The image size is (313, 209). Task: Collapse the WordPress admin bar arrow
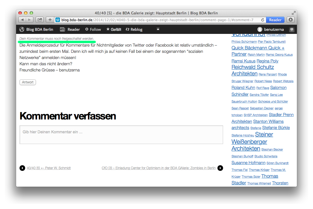coord(158,29)
